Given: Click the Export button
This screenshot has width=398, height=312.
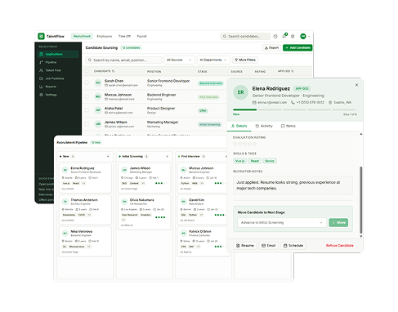Looking at the screenshot, I should pyautogui.click(x=271, y=47).
